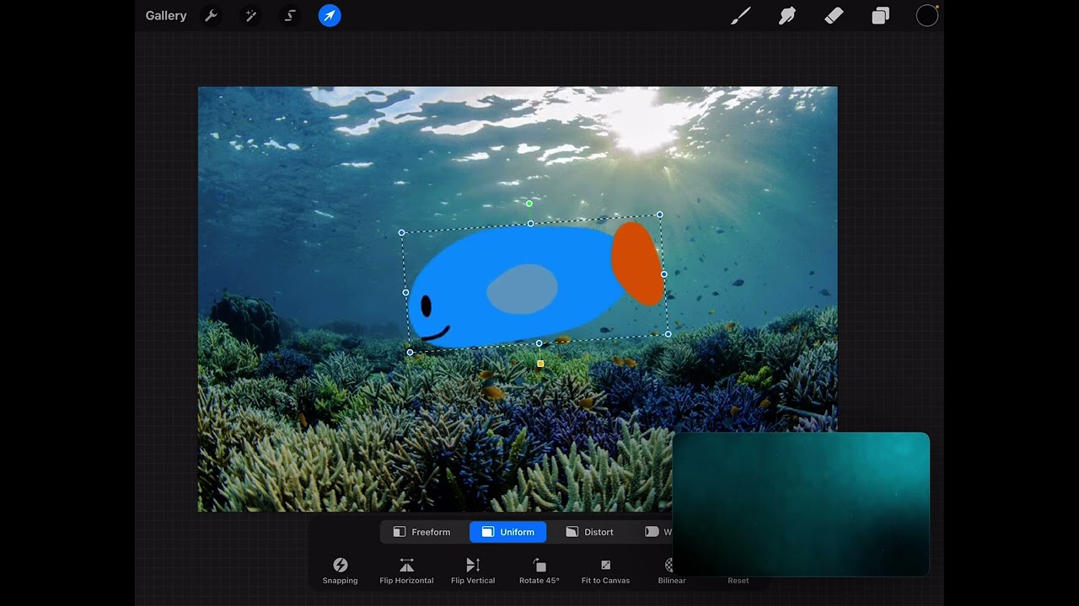Open the Adjustments magic wand menu
The width and height of the screenshot is (1079, 606).
[x=250, y=16]
